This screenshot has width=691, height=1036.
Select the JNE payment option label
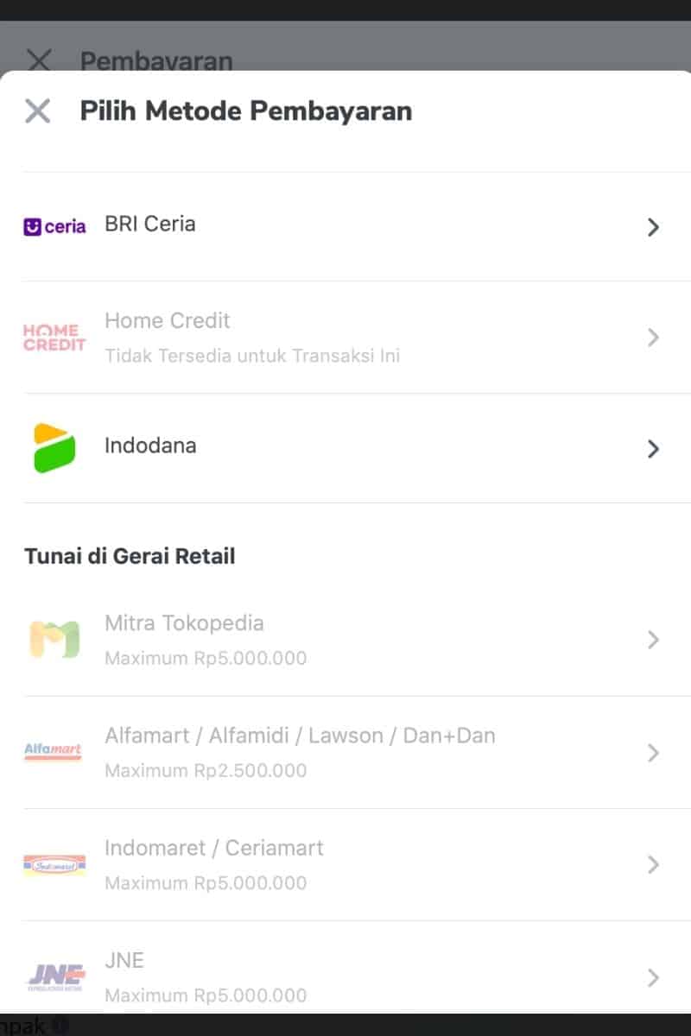(124, 960)
